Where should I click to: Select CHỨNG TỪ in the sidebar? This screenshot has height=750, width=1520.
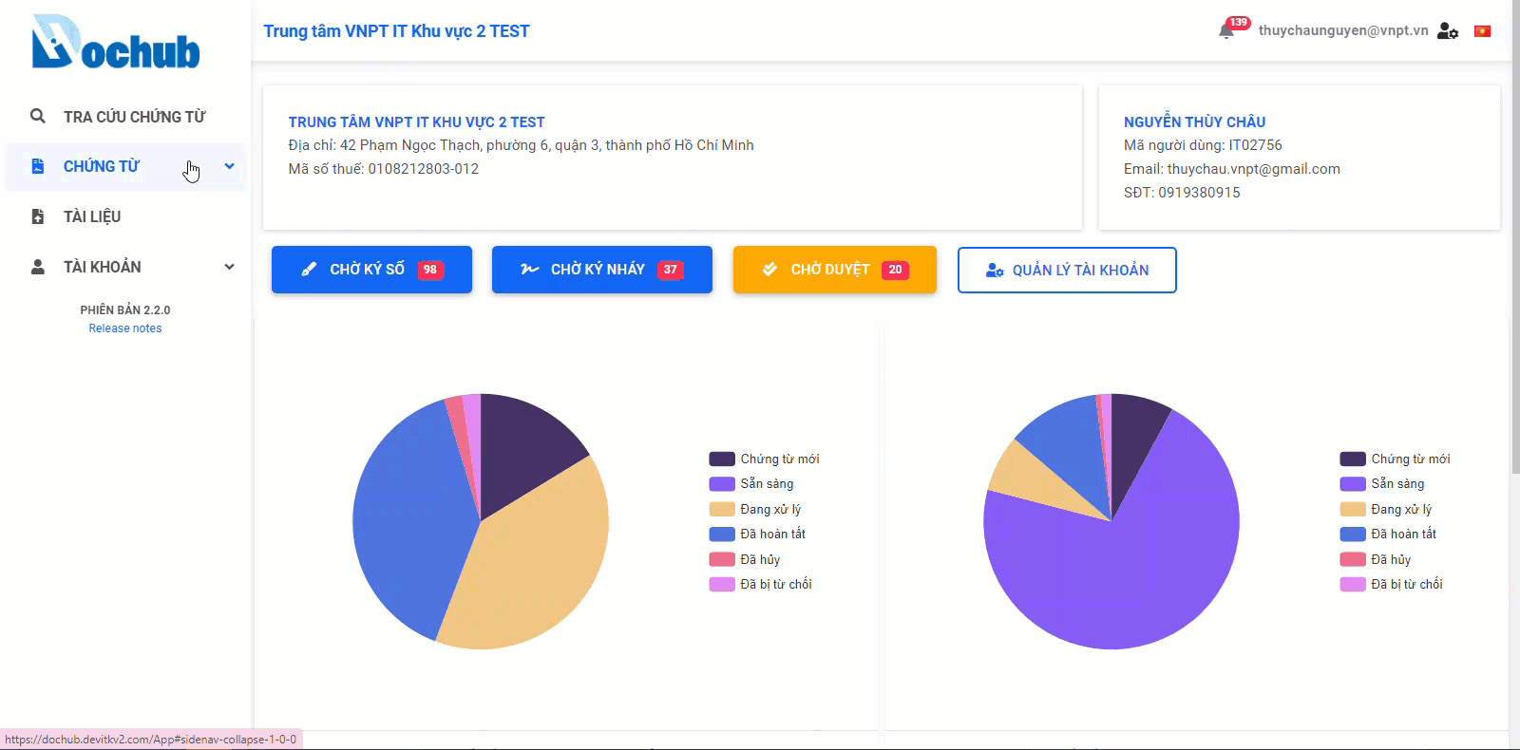tap(125, 167)
